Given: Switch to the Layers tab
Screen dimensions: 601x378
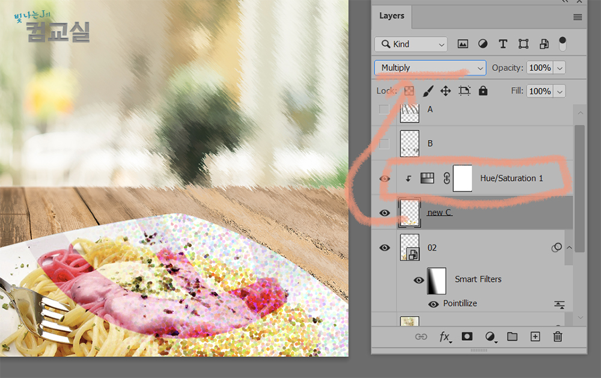Looking at the screenshot, I should [392, 16].
